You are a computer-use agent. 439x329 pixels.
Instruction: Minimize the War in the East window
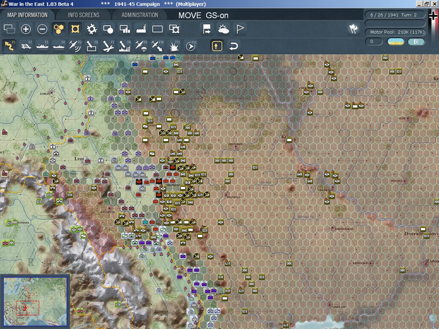point(419,4)
